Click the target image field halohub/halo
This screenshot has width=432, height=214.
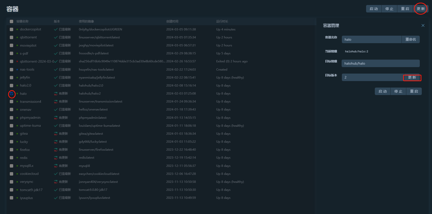click(380, 63)
